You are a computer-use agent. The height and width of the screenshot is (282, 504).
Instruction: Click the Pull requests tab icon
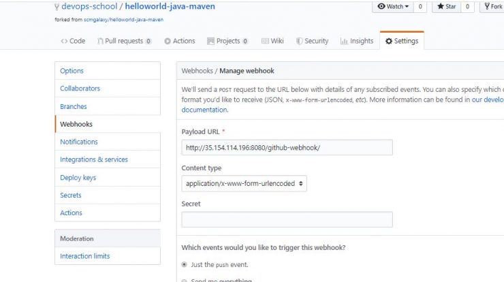tap(100, 41)
